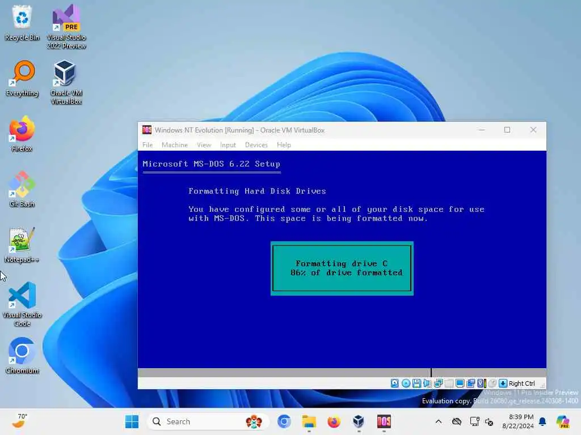Open Firefox from the taskbar

[334, 421]
